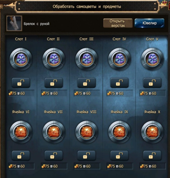This screenshot has height=178, width=170.
Task: Select the purple gem in Слот III
Action: 87,59
